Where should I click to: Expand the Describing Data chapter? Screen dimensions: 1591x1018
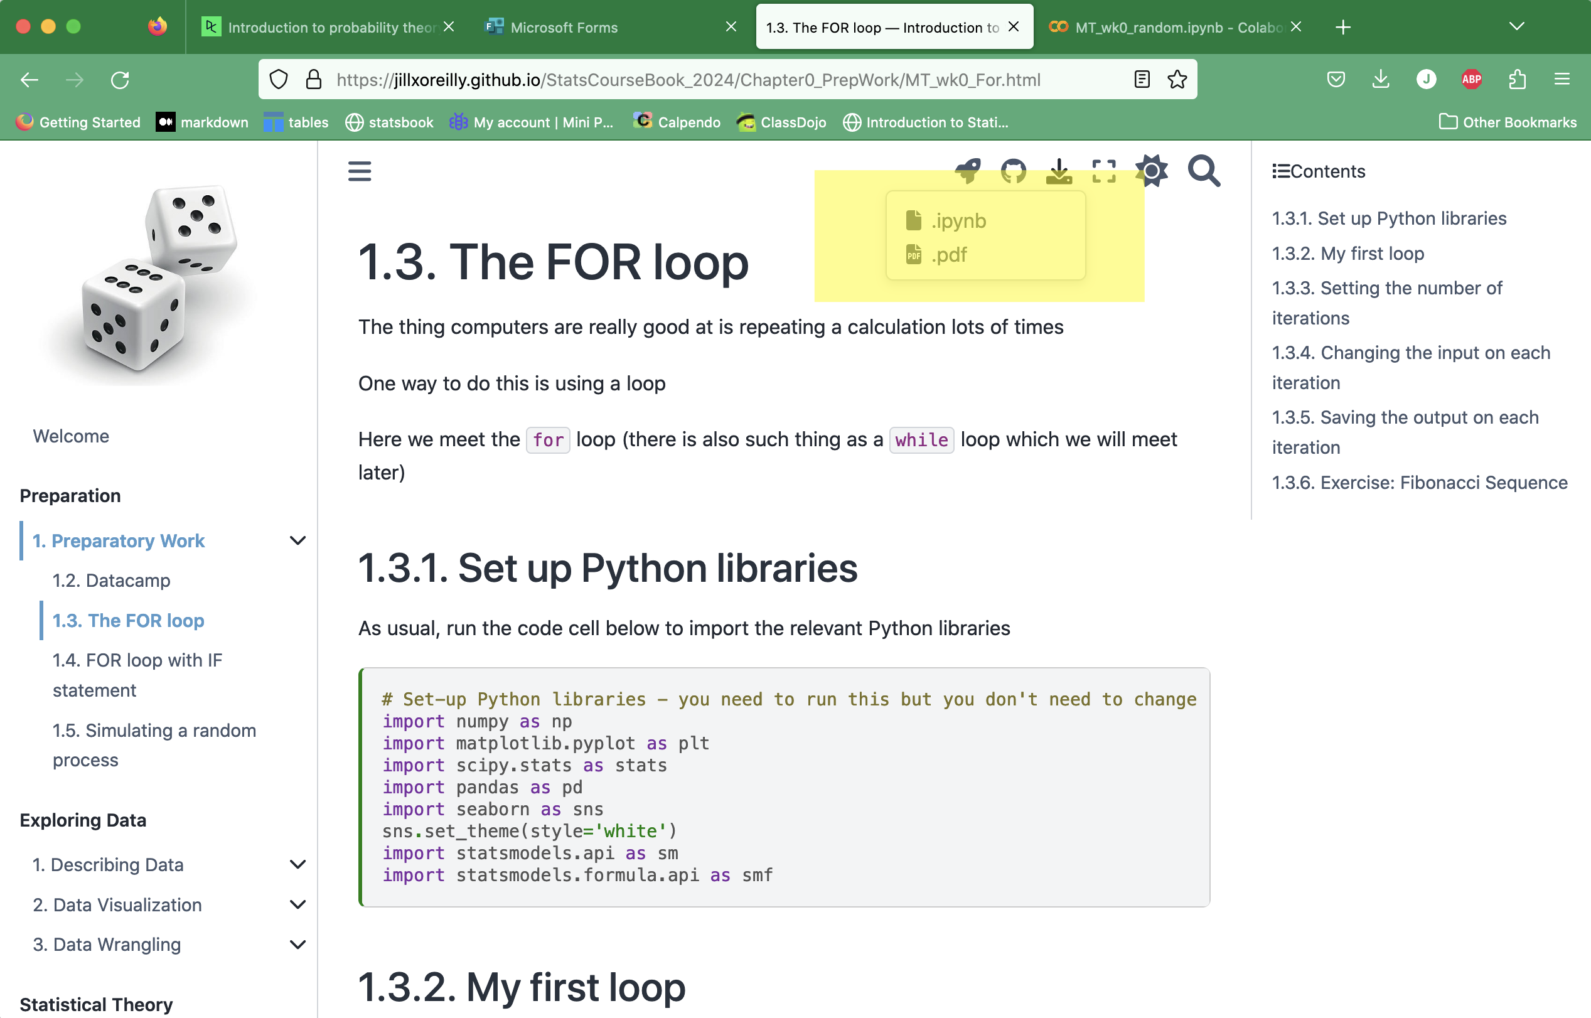click(x=297, y=865)
